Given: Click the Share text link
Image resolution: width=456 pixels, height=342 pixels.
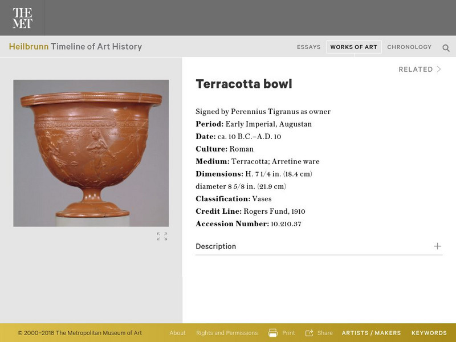Looking at the screenshot, I should click(325, 333).
